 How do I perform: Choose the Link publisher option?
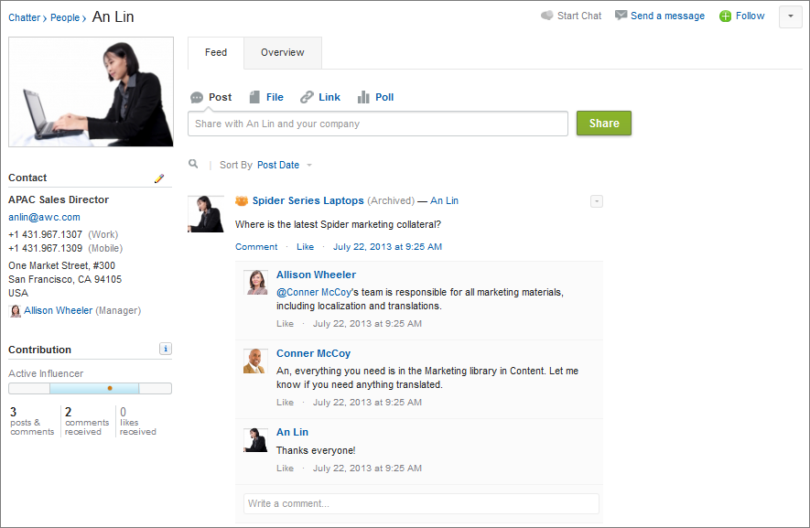coord(320,97)
